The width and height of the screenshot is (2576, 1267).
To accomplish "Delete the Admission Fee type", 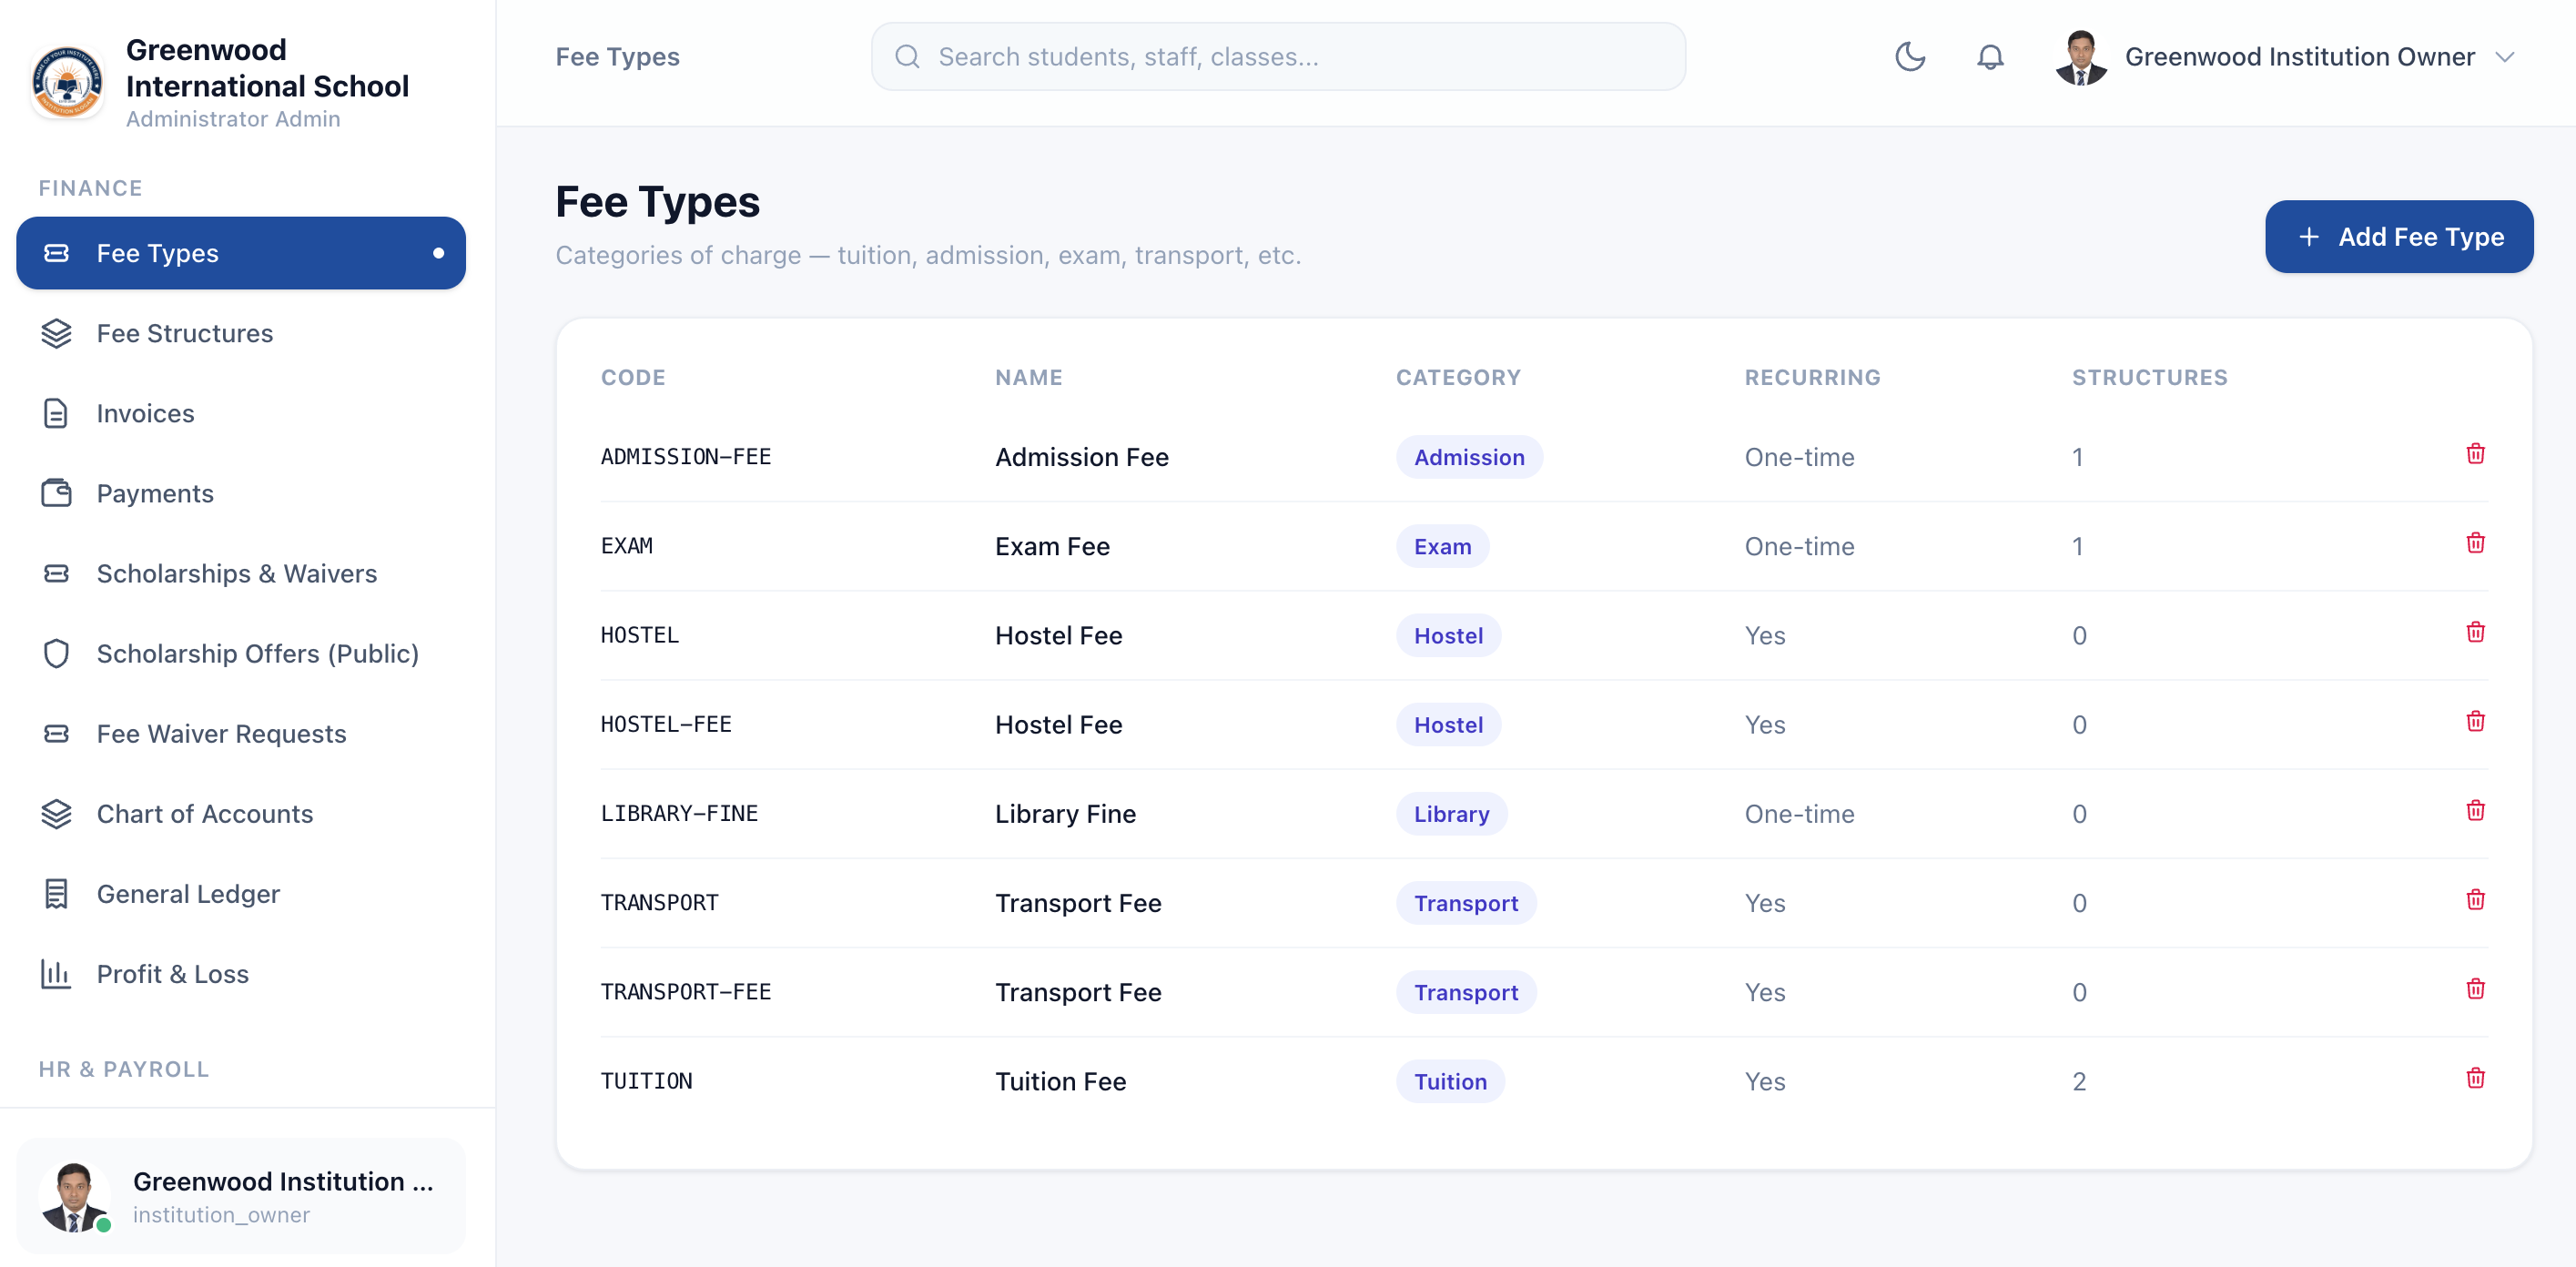I will 2475,454.
